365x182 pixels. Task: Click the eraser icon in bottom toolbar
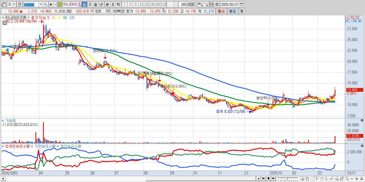point(337,178)
